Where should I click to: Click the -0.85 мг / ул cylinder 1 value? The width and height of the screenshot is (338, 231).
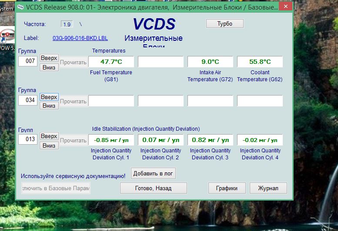111,140
